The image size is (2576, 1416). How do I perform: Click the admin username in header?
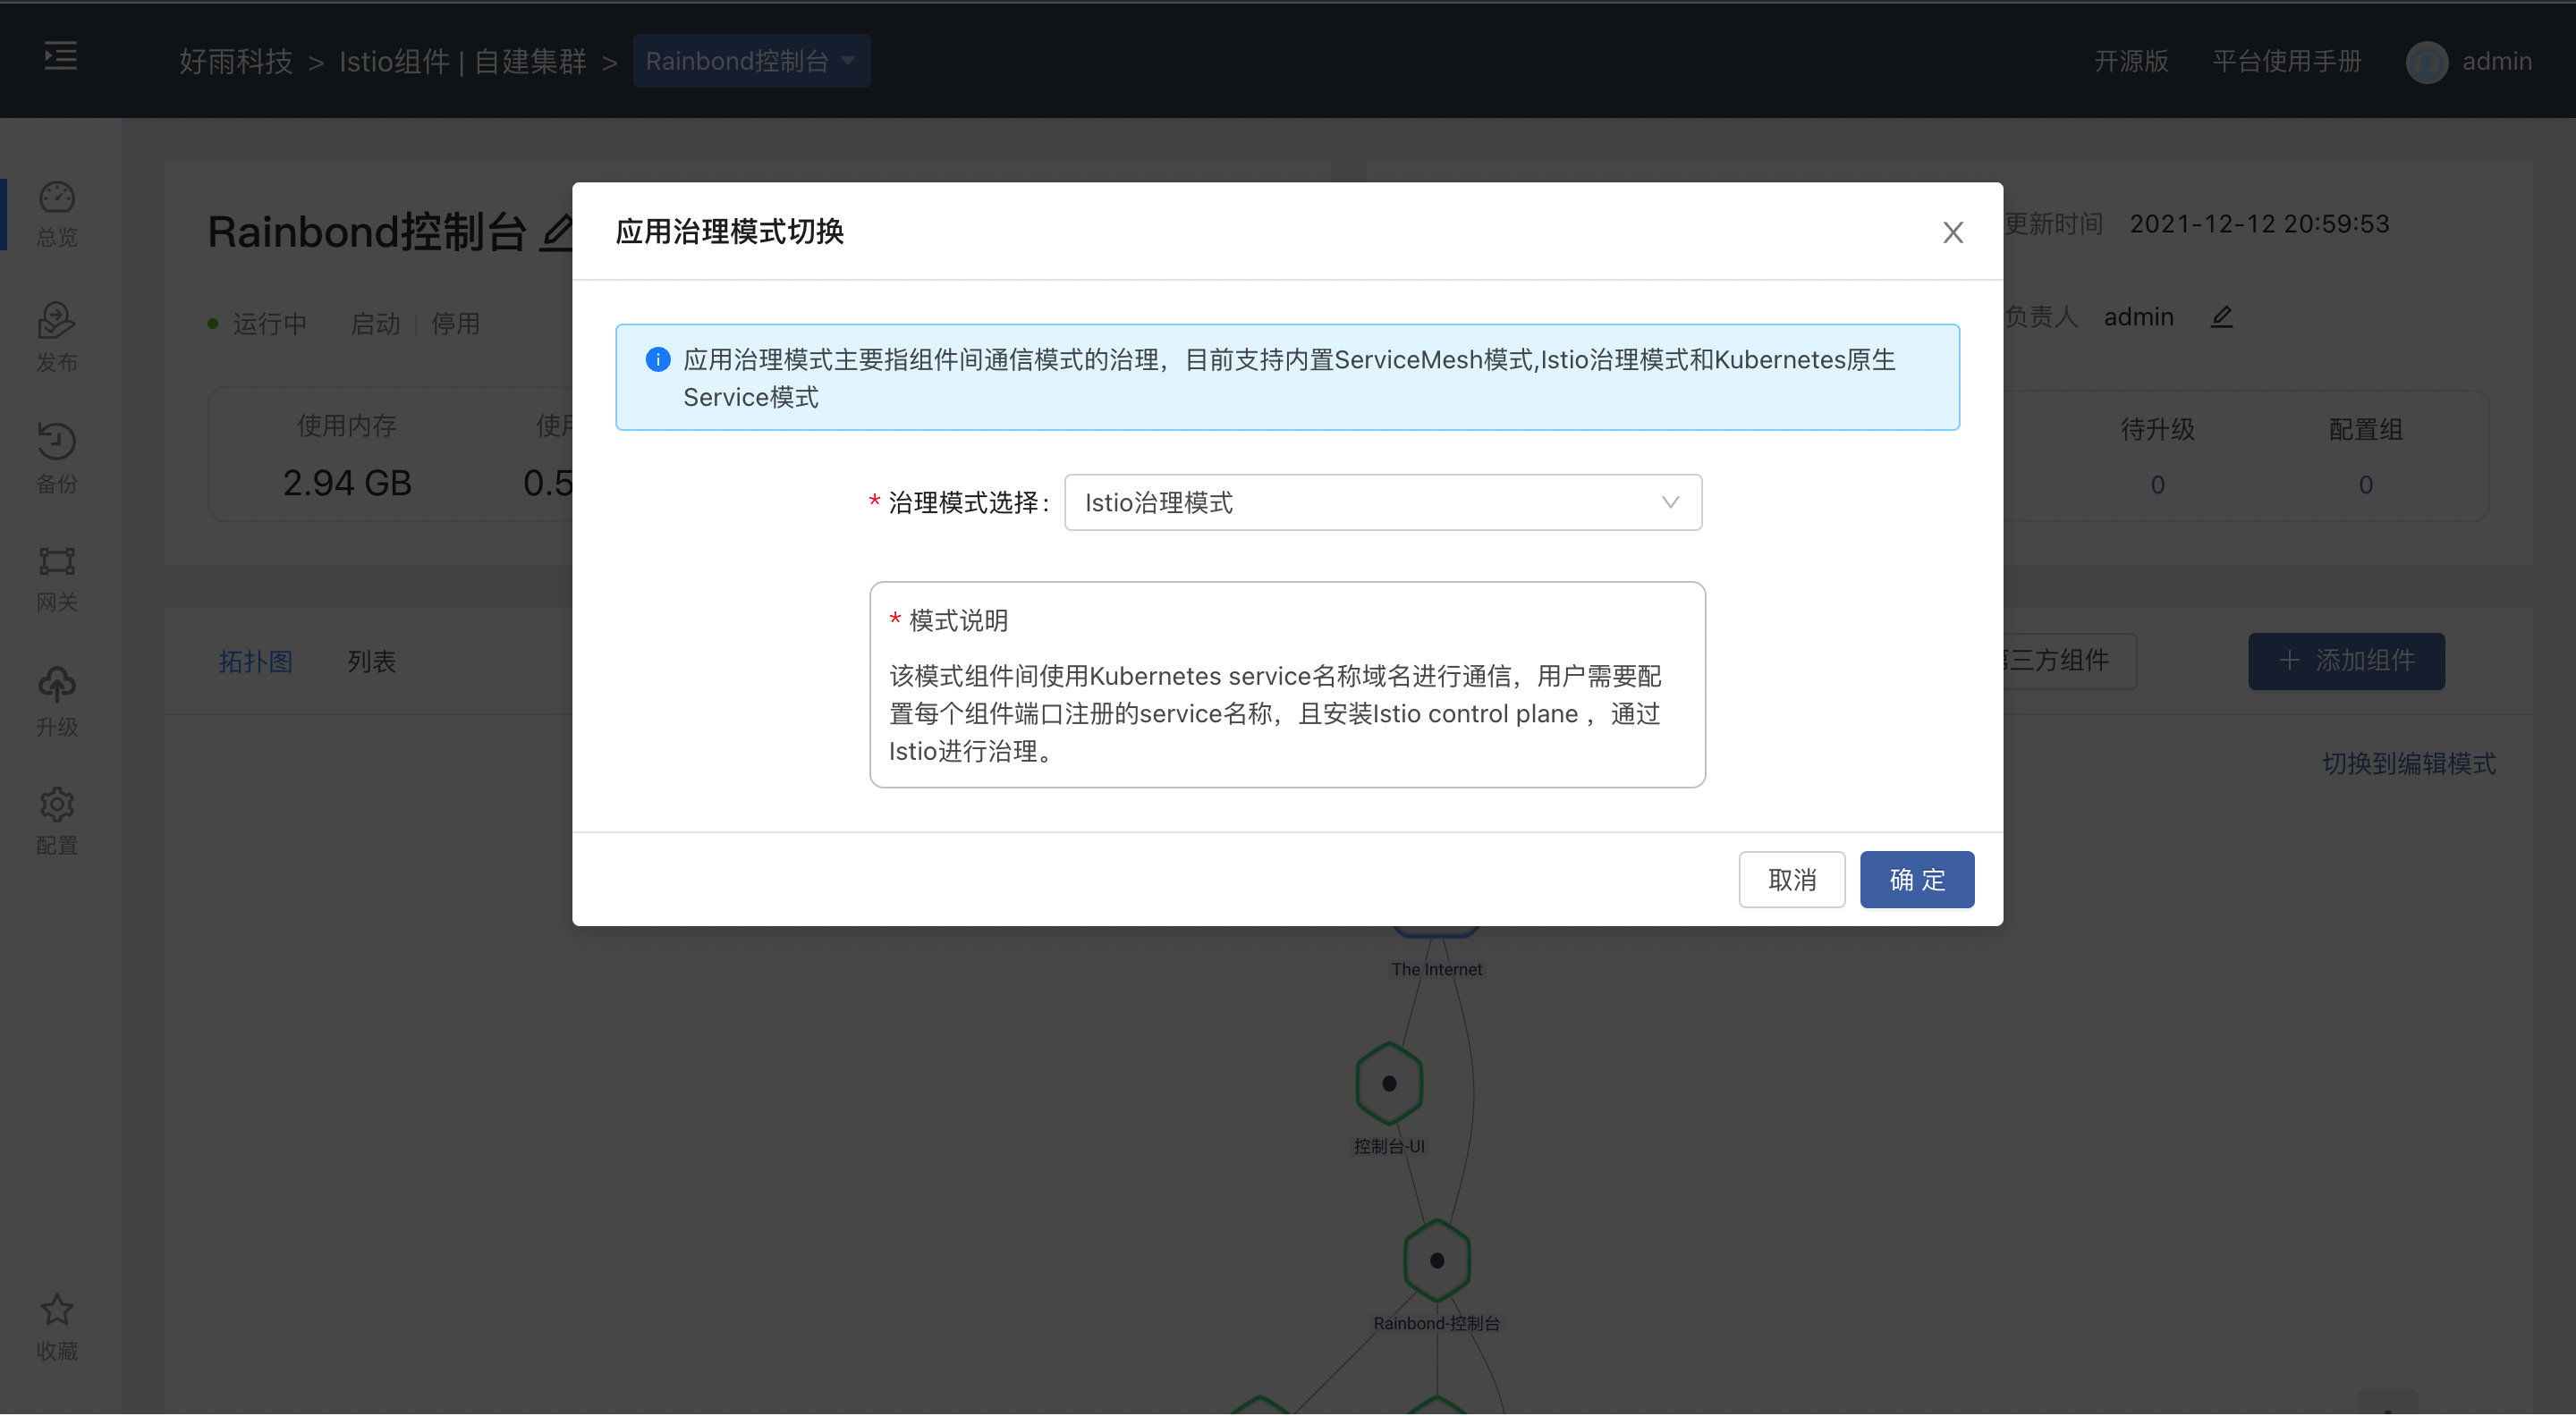[2496, 62]
